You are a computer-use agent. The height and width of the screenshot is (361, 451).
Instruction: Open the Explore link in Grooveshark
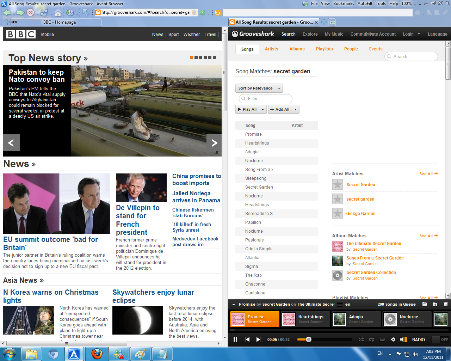[x=310, y=34]
